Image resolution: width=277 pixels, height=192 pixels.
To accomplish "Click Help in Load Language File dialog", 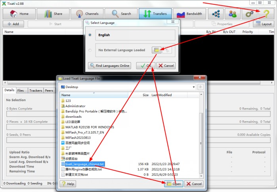I will click(68, 184).
